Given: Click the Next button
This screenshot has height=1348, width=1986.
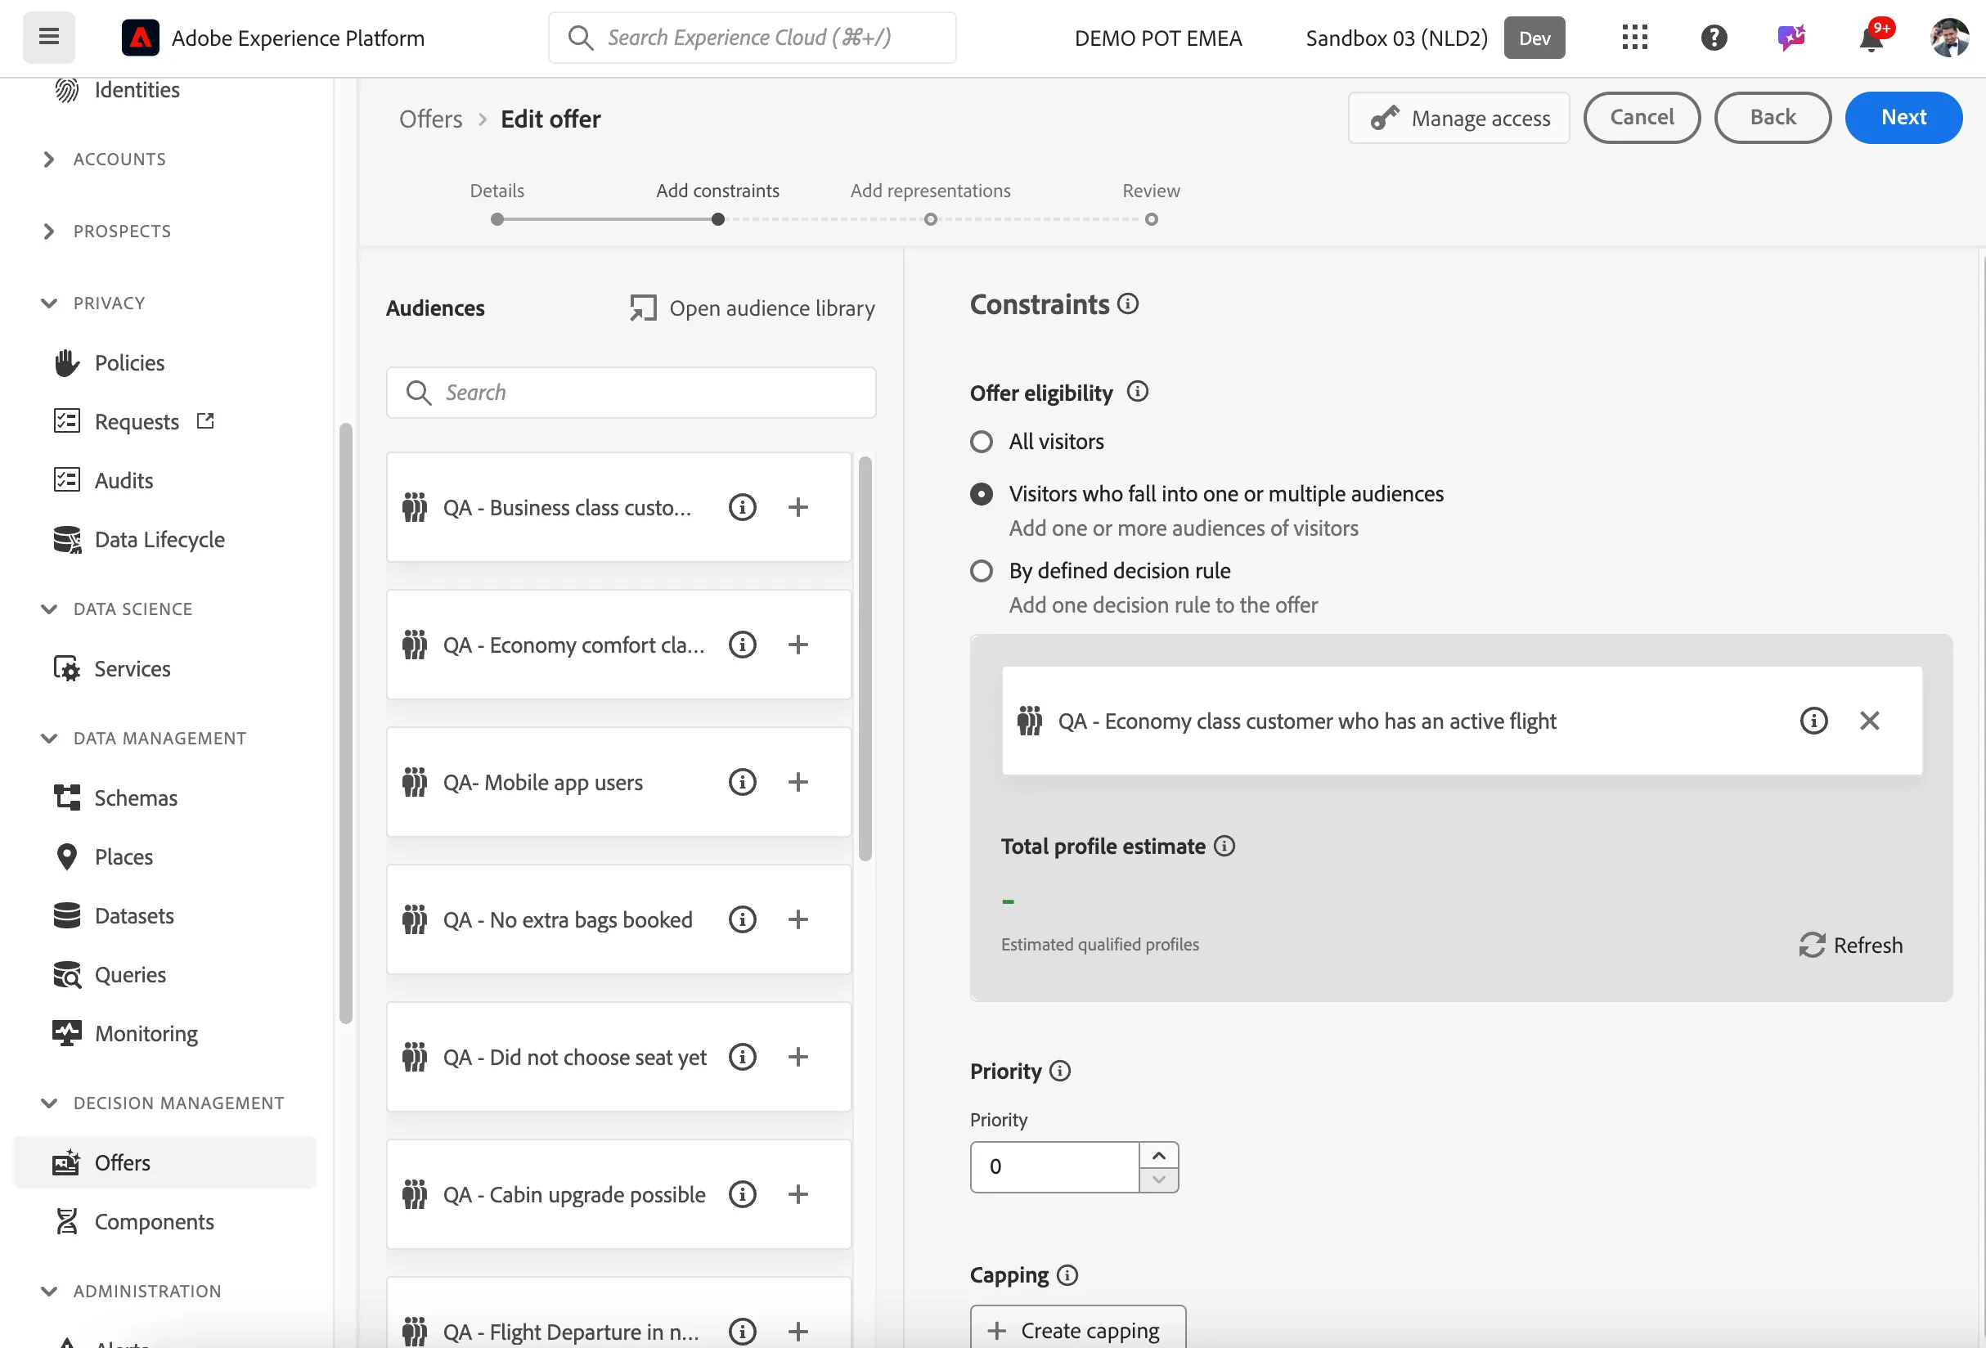Looking at the screenshot, I should tap(1903, 117).
